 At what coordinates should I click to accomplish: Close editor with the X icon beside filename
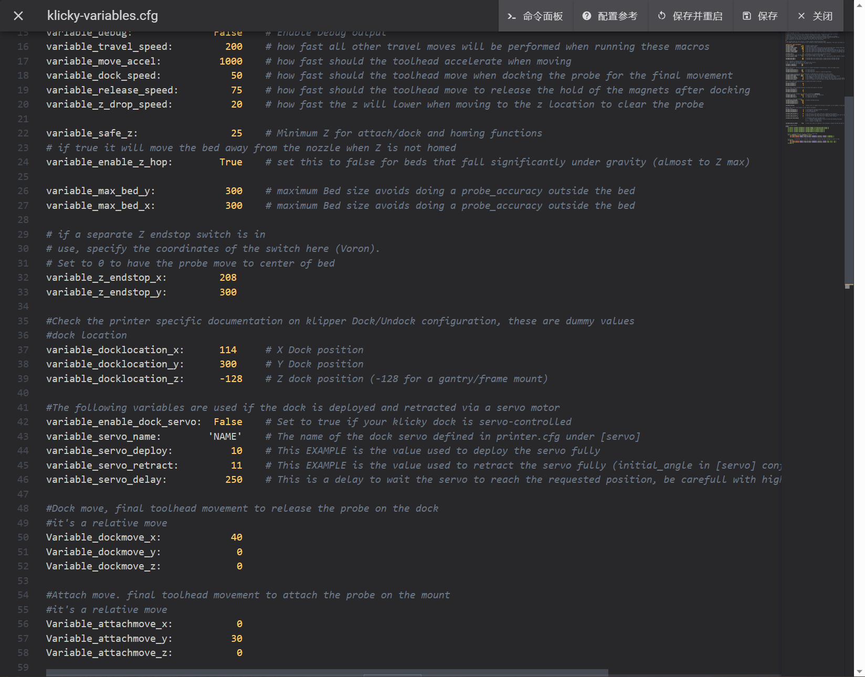click(18, 16)
